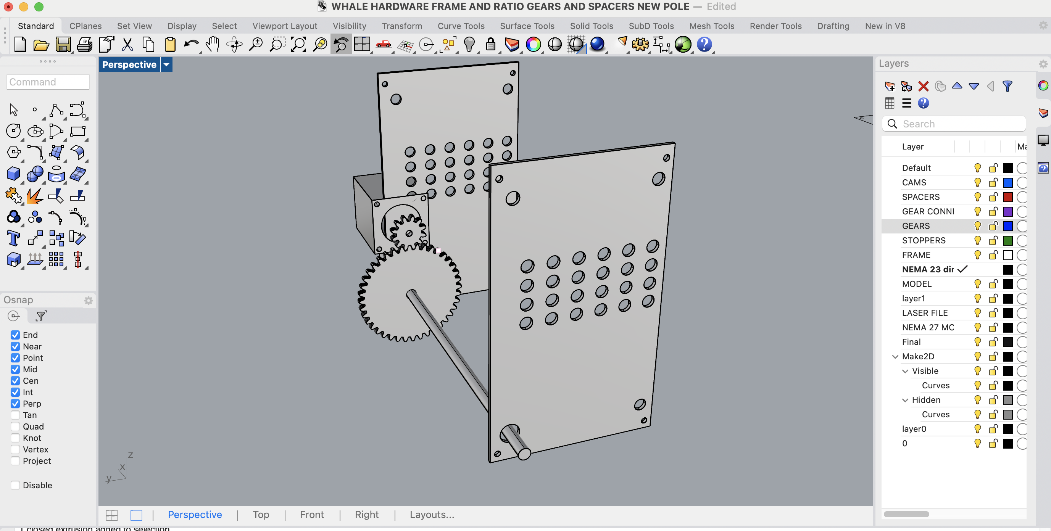The width and height of the screenshot is (1051, 531).
Task: Toggle lock on SPACERS layer
Action: pyautogui.click(x=993, y=197)
